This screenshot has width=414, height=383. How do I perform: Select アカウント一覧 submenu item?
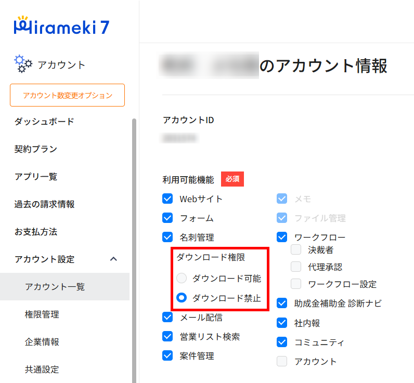coord(55,287)
